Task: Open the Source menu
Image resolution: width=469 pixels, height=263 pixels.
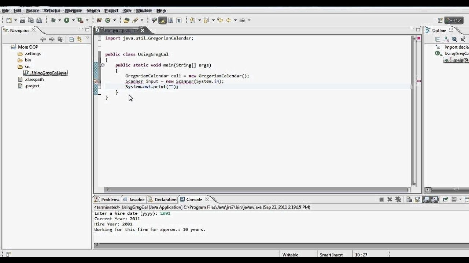Action: click(33, 11)
